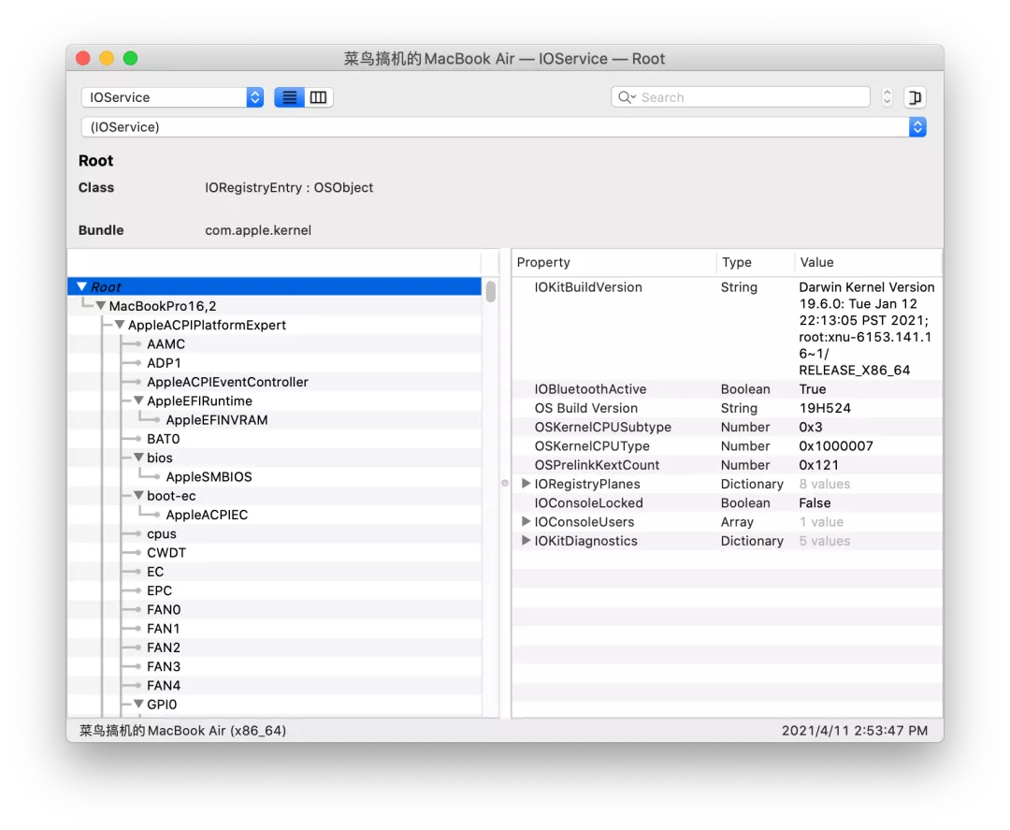Click the 0x121 value
The height and width of the screenshot is (830, 1010).
[818, 465]
